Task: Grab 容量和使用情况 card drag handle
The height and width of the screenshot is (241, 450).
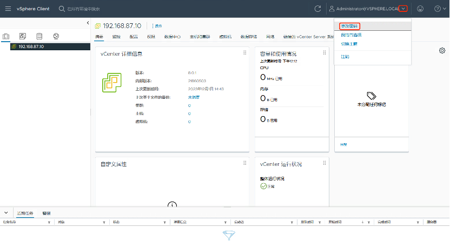Action: point(325,53)
